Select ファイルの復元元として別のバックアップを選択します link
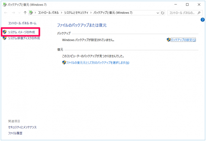The width and height of the screenshot is (206, 141). pos(98,63)
